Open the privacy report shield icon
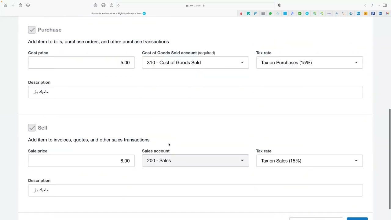The height and width of the screenshot is (220, 391). pyautogui.click(x=280, y=5)
